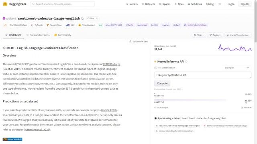Click the twitter tag

click(154, 25)
